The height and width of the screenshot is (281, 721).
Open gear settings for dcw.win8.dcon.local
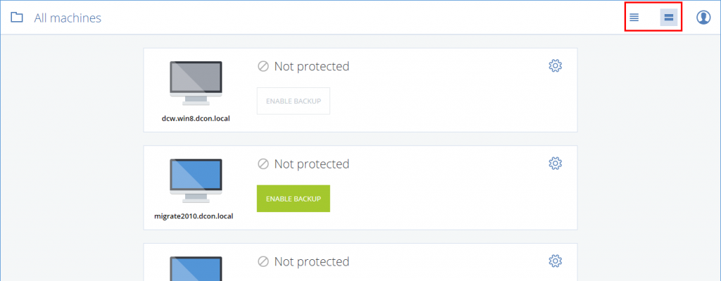coord(556,65)
